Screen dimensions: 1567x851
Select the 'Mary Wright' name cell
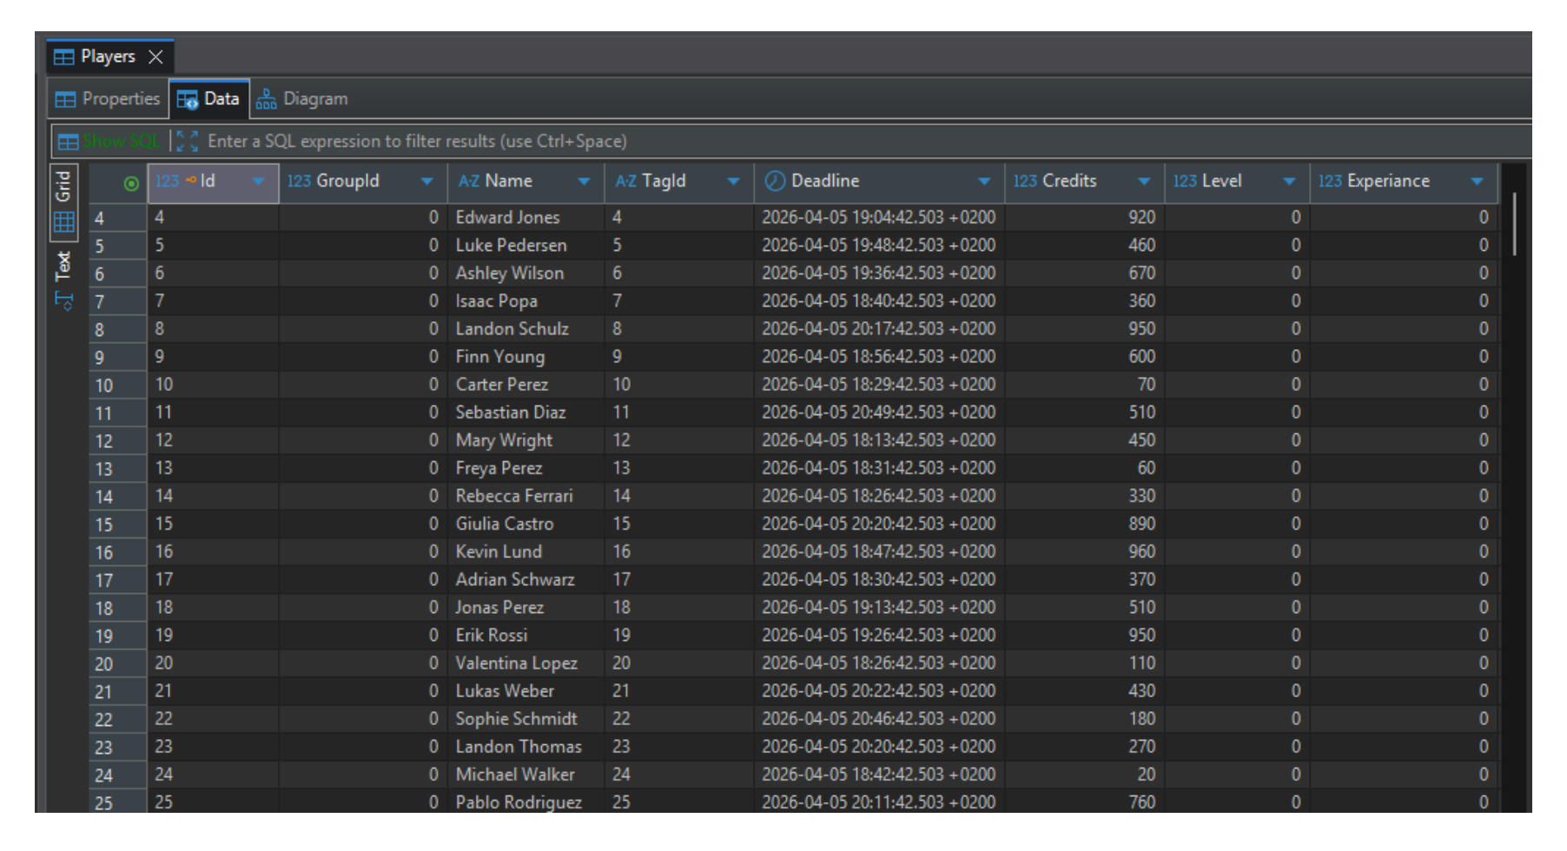[x=526, y=440]
